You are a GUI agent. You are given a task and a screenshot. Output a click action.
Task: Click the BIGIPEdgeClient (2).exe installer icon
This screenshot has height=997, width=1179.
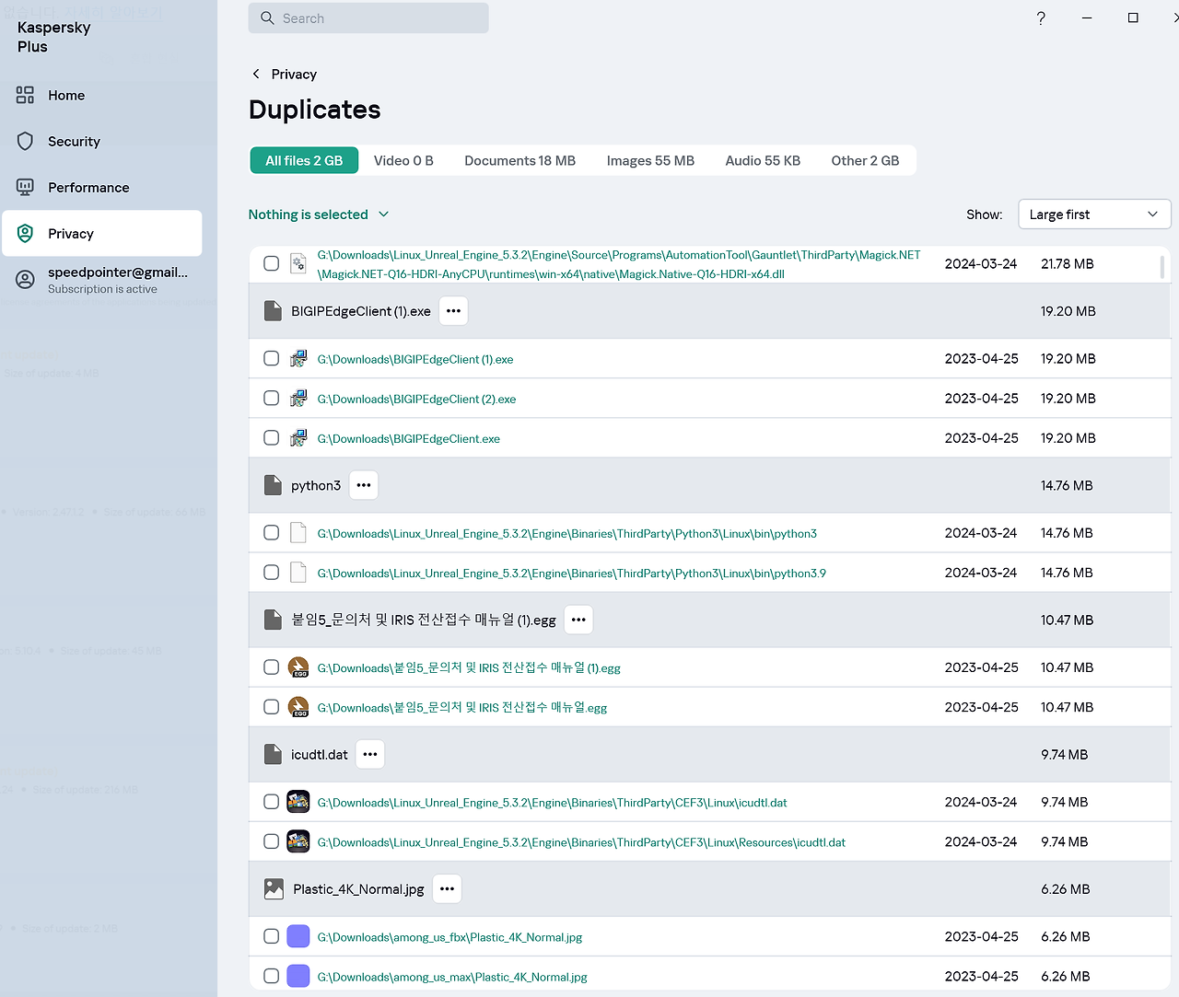click(298, 399)
